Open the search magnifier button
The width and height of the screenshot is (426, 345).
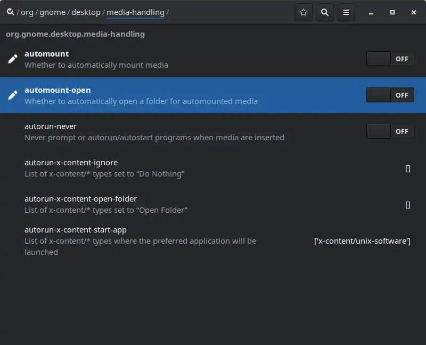[x=325, y=12]
